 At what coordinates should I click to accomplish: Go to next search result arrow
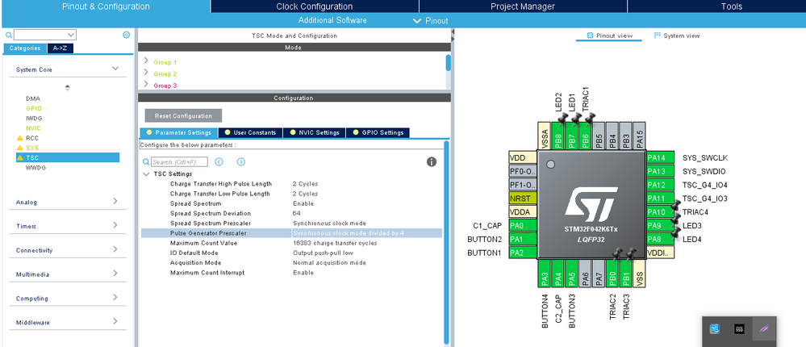tap(241, 162)
